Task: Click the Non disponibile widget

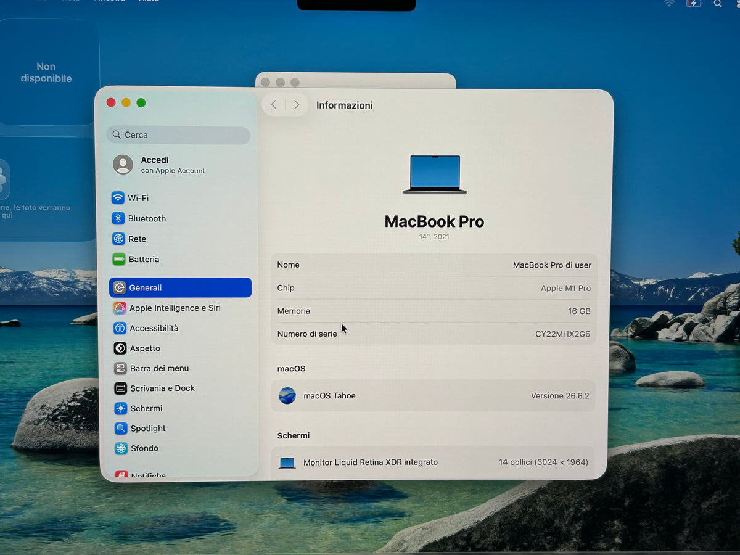Action: tap(46, 73)
